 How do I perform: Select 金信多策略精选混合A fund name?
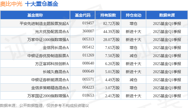tap(50, 88)
